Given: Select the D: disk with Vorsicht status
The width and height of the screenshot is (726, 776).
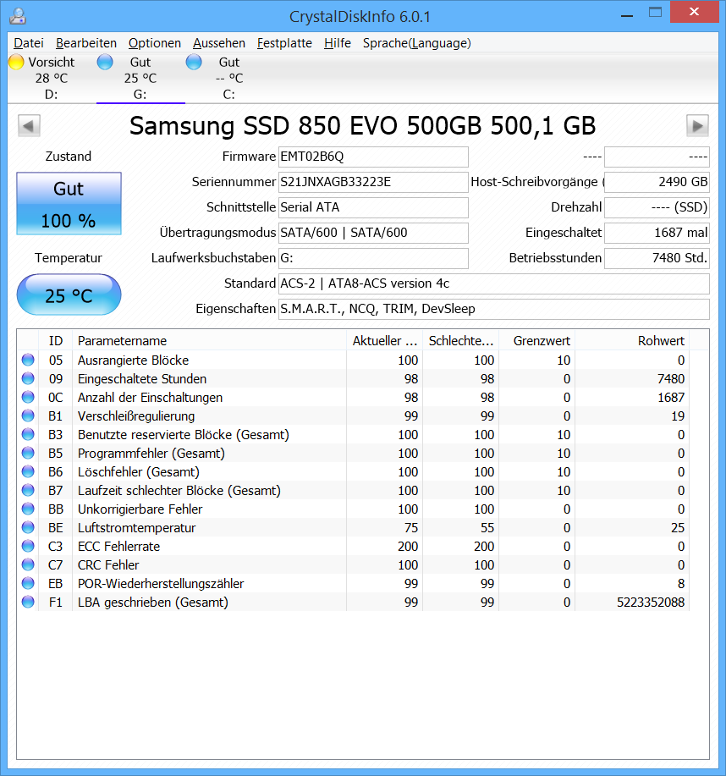Looking at the screenshot, I should [51, 78].
